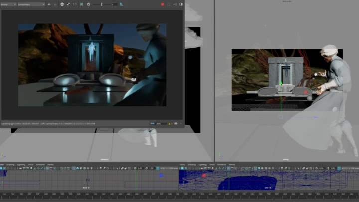This screenshot has height=202, width=359.
Task: Open ACES 1.0 SDR-video dropdown in camera1 panel
Action: tap(169, 168)
